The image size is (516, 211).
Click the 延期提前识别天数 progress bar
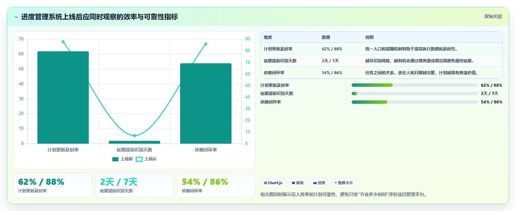[415, 94]
